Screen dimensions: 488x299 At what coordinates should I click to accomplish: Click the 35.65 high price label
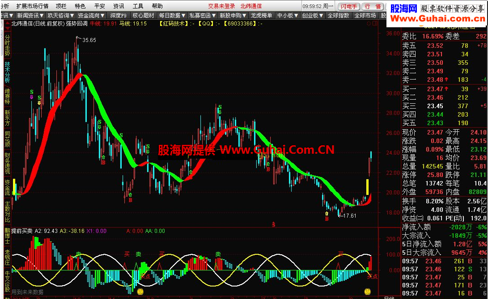(x=89, y=40)
